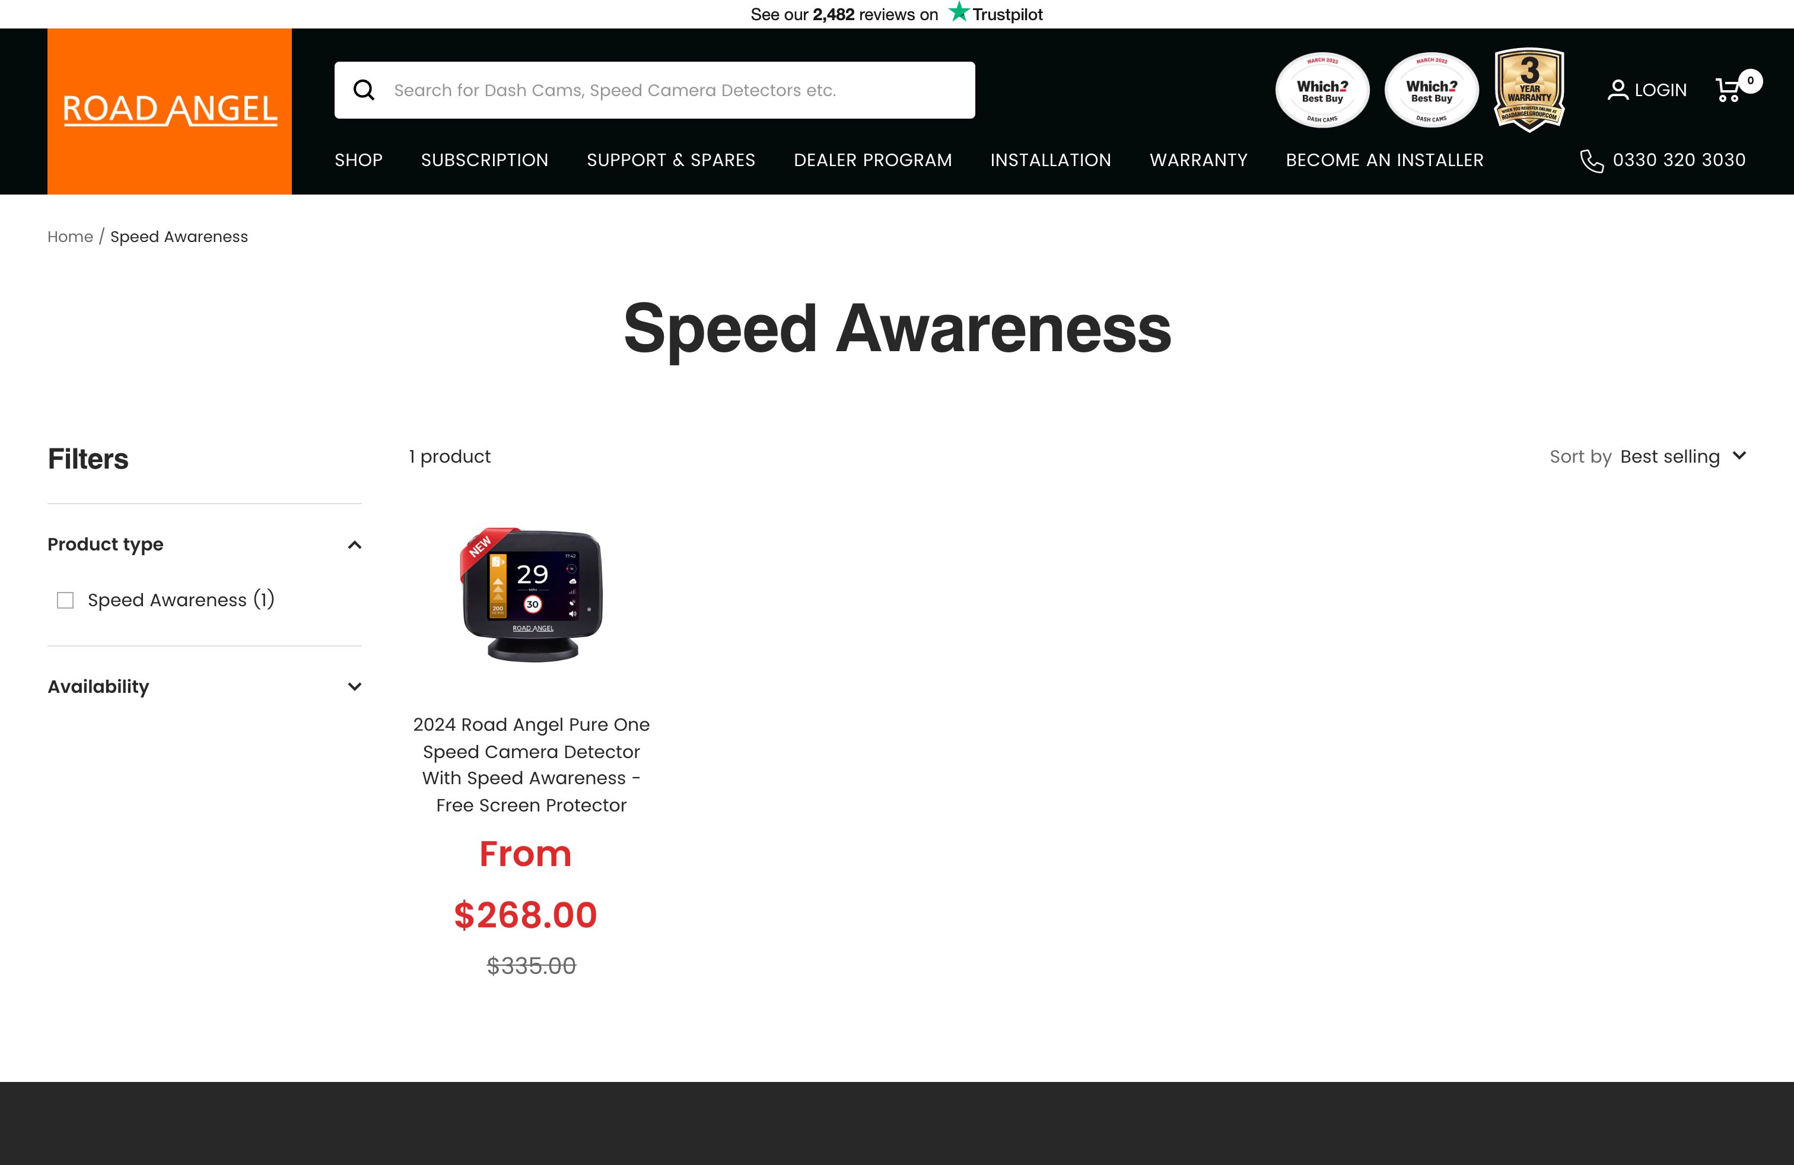Click the LOGIN user icon
This screenshot has width=1794, height=1165.
pyautogui.click(x=1618, y=90)
